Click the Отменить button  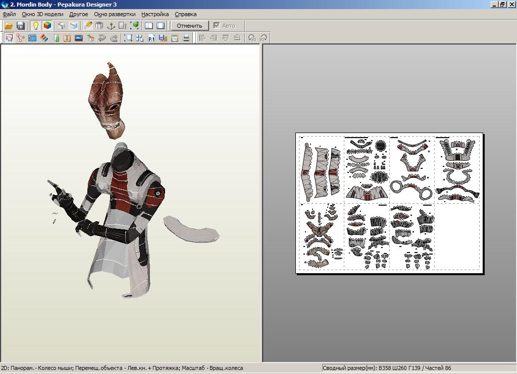pyautogui.click(x=189, y=26)
